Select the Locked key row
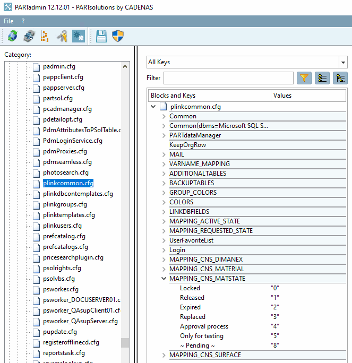This screenshot has height=363, width=352. [x=190, y=288]
